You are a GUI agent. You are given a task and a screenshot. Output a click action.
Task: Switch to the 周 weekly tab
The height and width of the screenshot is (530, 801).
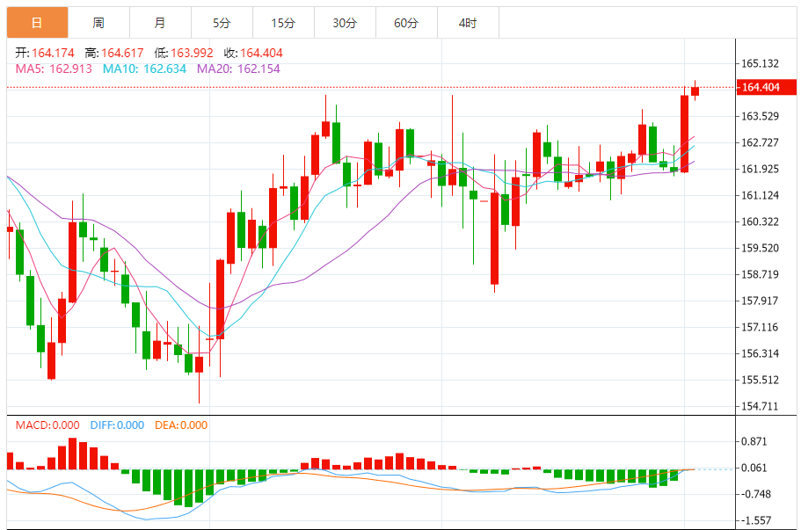98,23
